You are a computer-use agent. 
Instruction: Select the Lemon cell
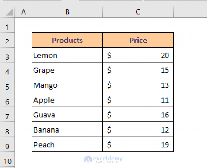(67, 55)
